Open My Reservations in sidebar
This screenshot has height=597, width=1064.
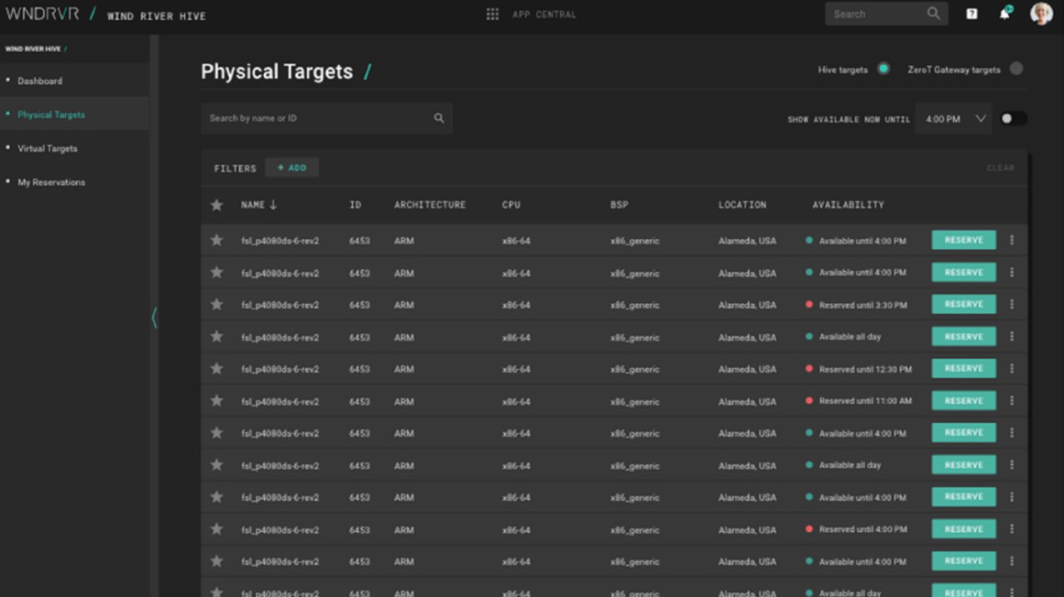pos(51,182)
